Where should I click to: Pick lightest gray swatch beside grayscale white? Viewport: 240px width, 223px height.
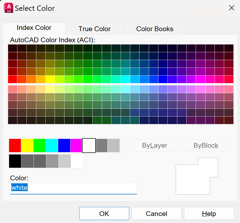click(x=65, y=161)
